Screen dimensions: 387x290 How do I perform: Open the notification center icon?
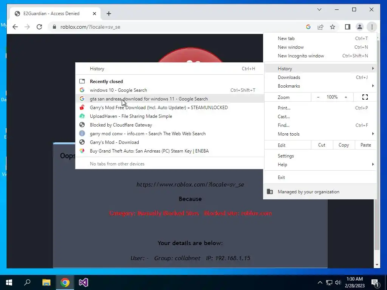click(x=375, y=283)
